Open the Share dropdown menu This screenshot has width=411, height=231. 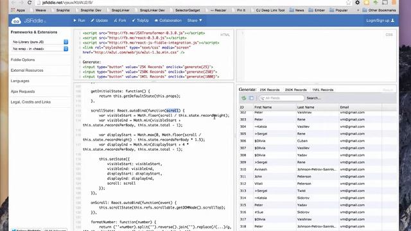tap(195, 21)
